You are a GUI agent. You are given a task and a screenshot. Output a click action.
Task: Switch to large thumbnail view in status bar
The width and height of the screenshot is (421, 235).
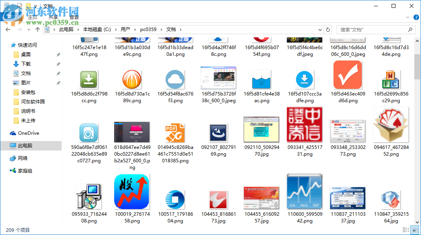[x=415, y=230]
